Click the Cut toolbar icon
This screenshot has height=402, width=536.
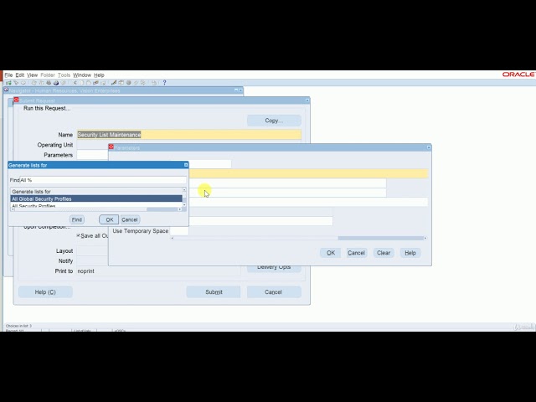pos(75,83)
